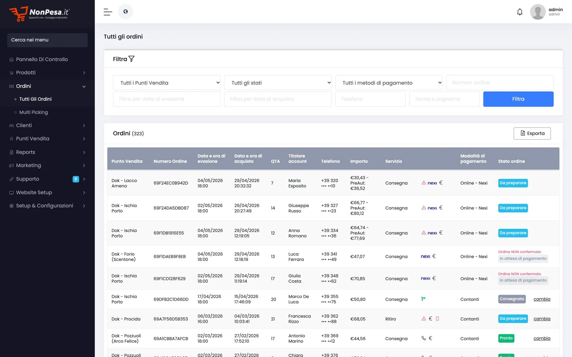
Task: Open Website Setup menu
Action: click(x=47, y=192)
